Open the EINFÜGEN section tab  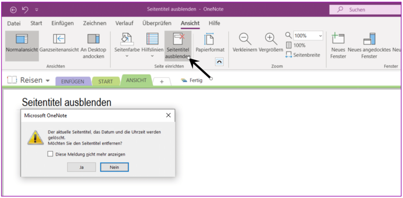(x=72, y=82)
